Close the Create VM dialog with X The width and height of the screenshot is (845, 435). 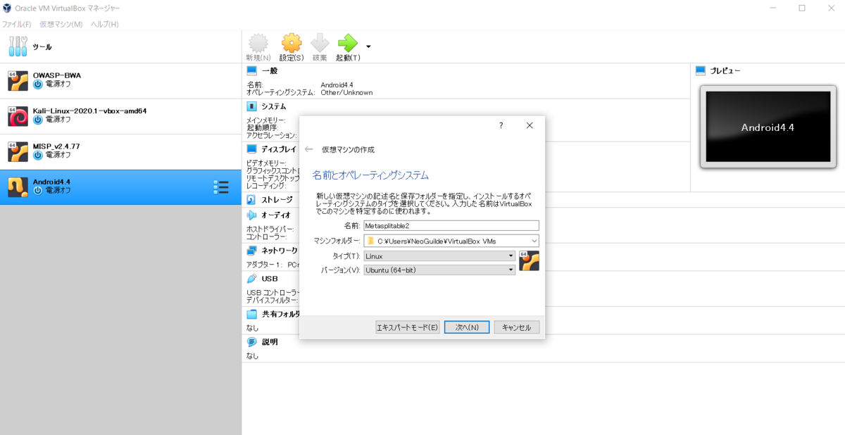pos(530,125)
